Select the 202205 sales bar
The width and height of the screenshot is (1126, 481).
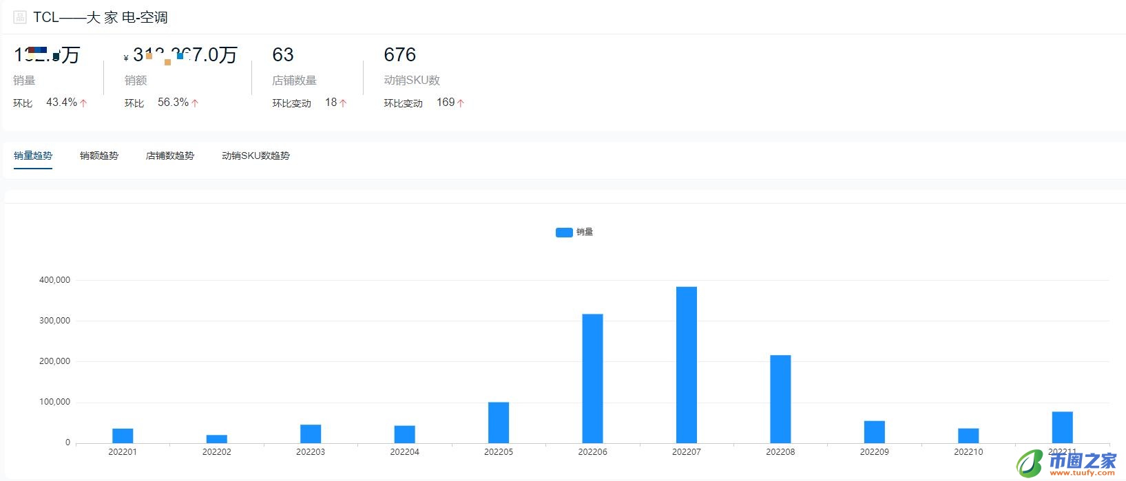tap(499, 423)
